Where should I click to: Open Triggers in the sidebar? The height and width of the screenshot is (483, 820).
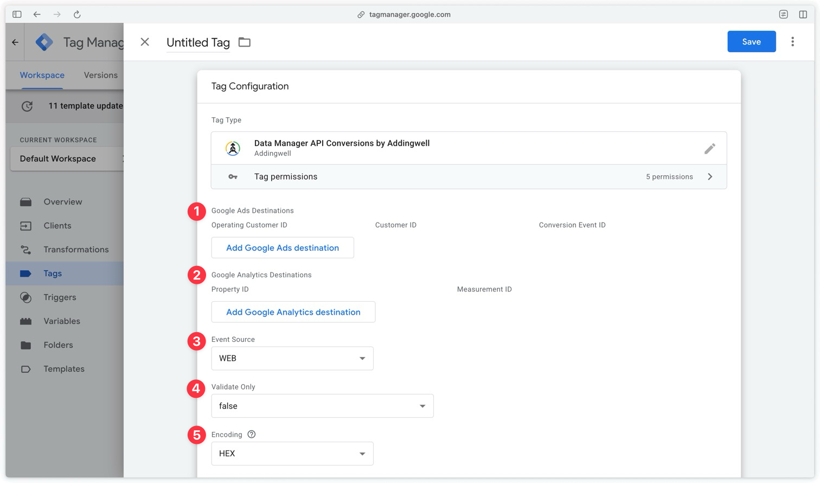60,297
